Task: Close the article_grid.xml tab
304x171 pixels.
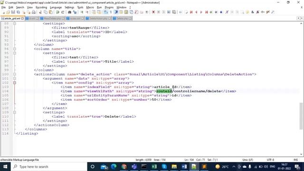Action: click(x=22, y=19)
